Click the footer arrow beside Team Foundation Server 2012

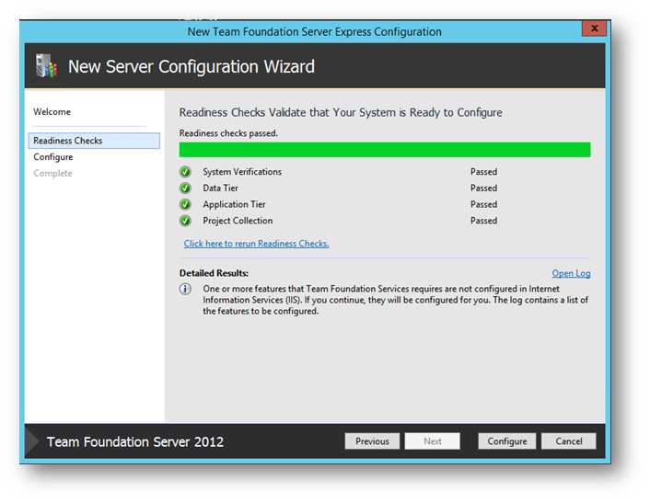pos(32,441)
